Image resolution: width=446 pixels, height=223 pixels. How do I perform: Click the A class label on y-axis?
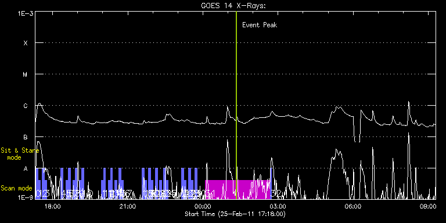coord(26,168)
